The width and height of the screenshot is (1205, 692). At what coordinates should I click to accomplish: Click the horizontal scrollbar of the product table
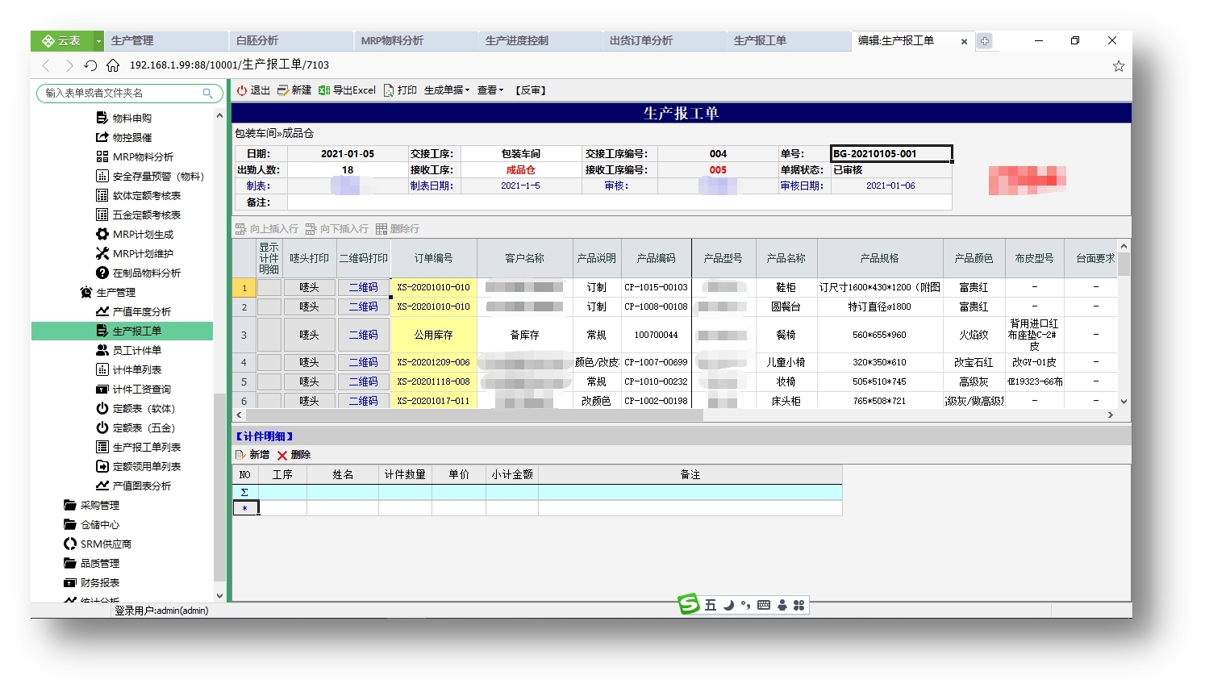474,415
